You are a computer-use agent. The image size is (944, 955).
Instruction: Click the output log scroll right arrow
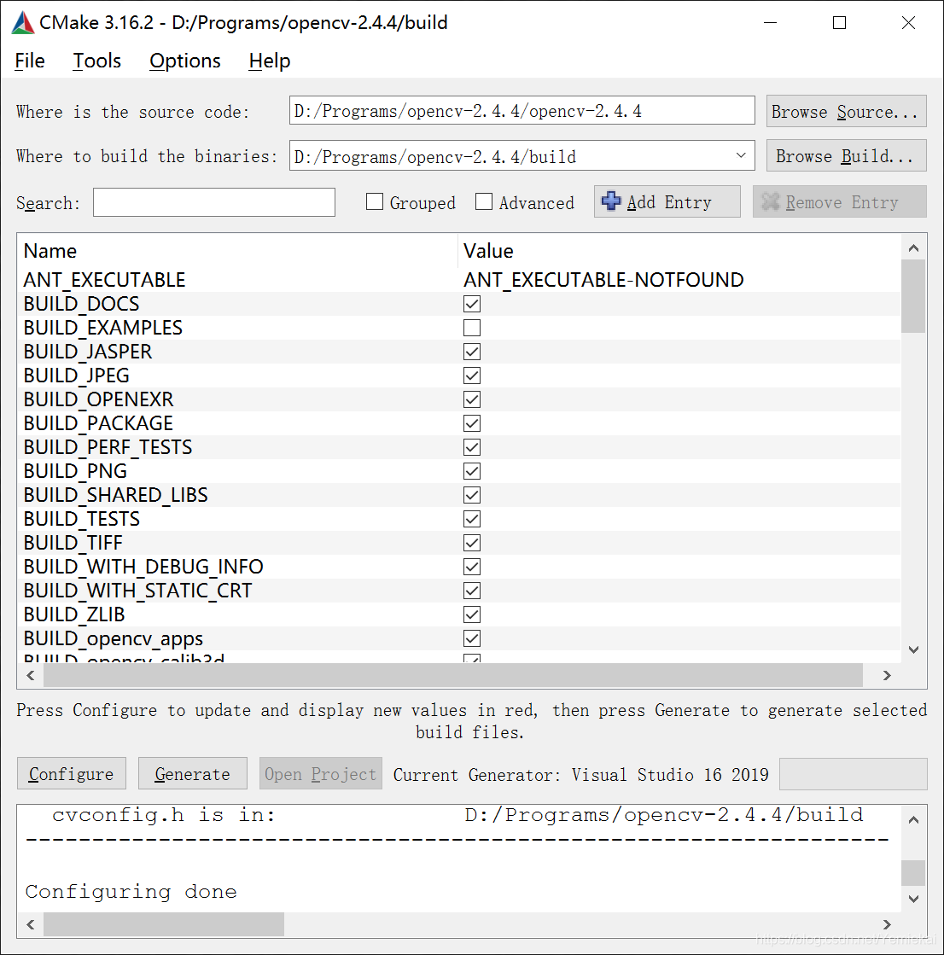(x=887, y=924)
